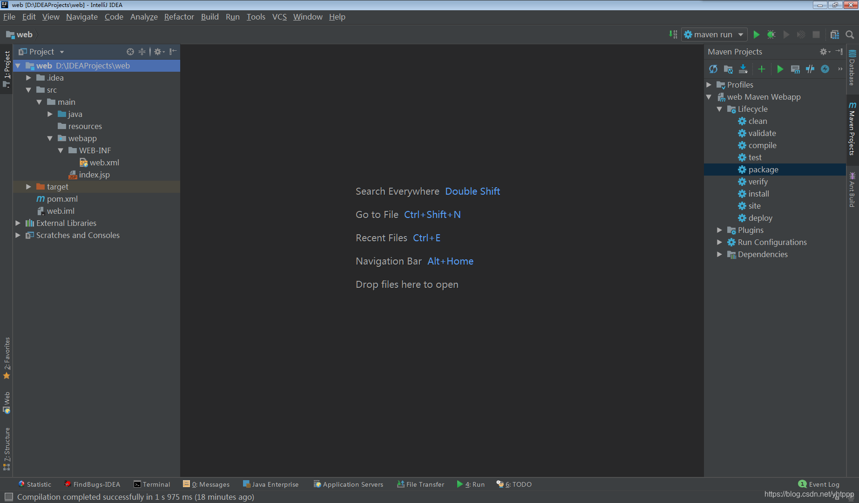Viewport: 859px width, 503px height.
Task: Toggle tool window buttons in status bar corner
Action: (x=8, y=497)
